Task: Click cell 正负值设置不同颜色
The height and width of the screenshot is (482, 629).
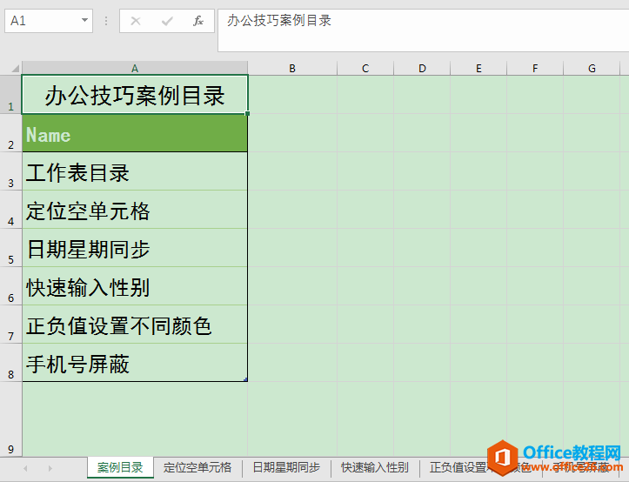Action: [x=135, y=325]
